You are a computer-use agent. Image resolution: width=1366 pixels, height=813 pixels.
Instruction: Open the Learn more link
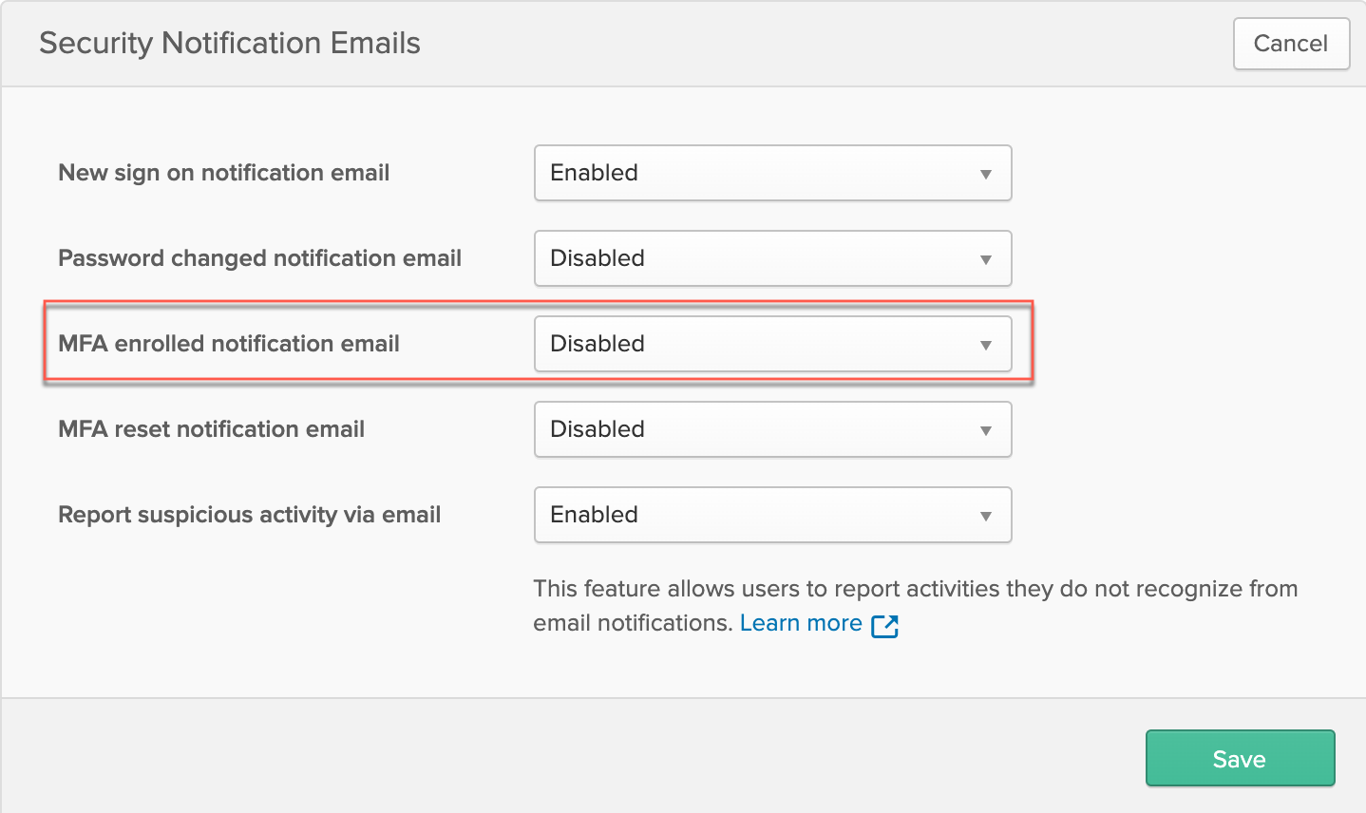801,623
